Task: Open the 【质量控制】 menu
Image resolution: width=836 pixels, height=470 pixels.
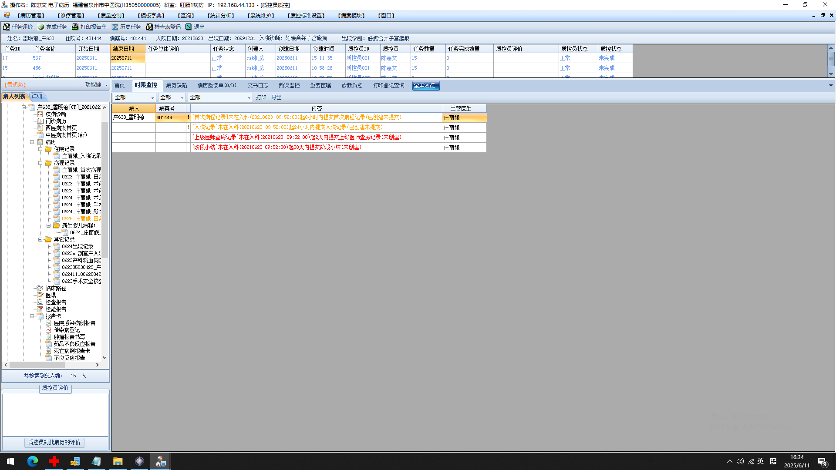Action: 111,16
